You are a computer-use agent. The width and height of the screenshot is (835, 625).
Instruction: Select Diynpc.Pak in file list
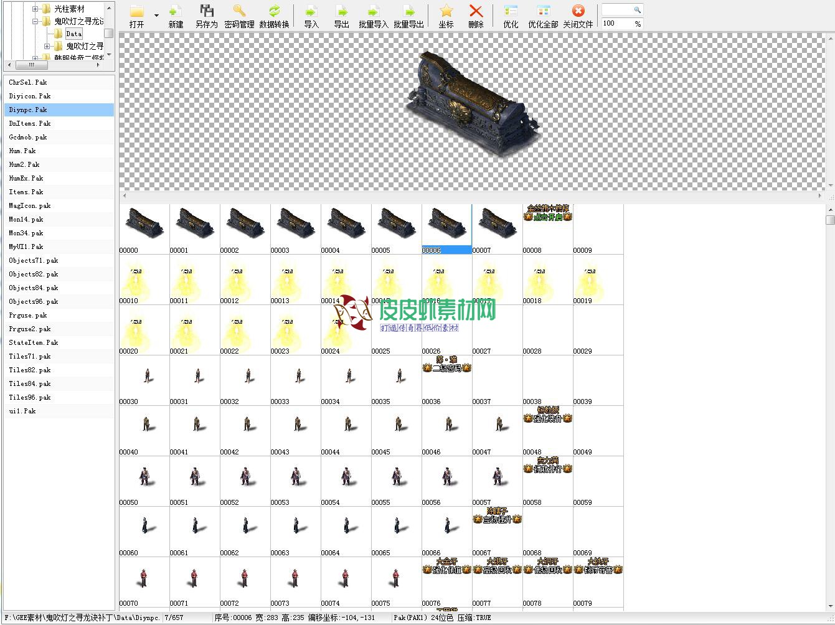(x=59, y=110)
